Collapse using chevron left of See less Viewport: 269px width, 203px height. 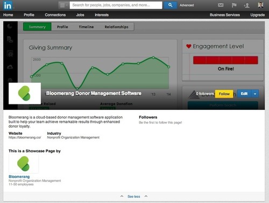point(122,196)
